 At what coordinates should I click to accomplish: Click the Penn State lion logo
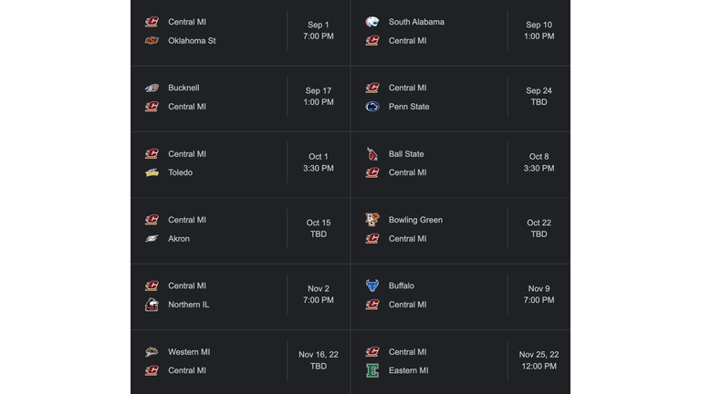click(x=372, y=107)
